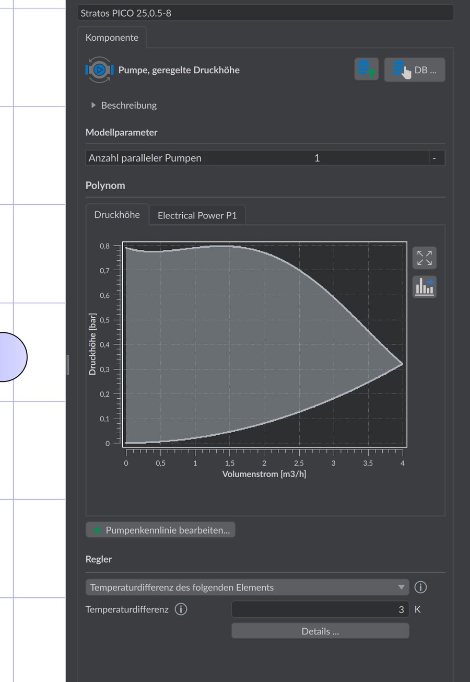The height and width of the screenshot is (682, 470).
Task: Click the info icon next to Temperaturdifferenz
Action: coord(181,609)
